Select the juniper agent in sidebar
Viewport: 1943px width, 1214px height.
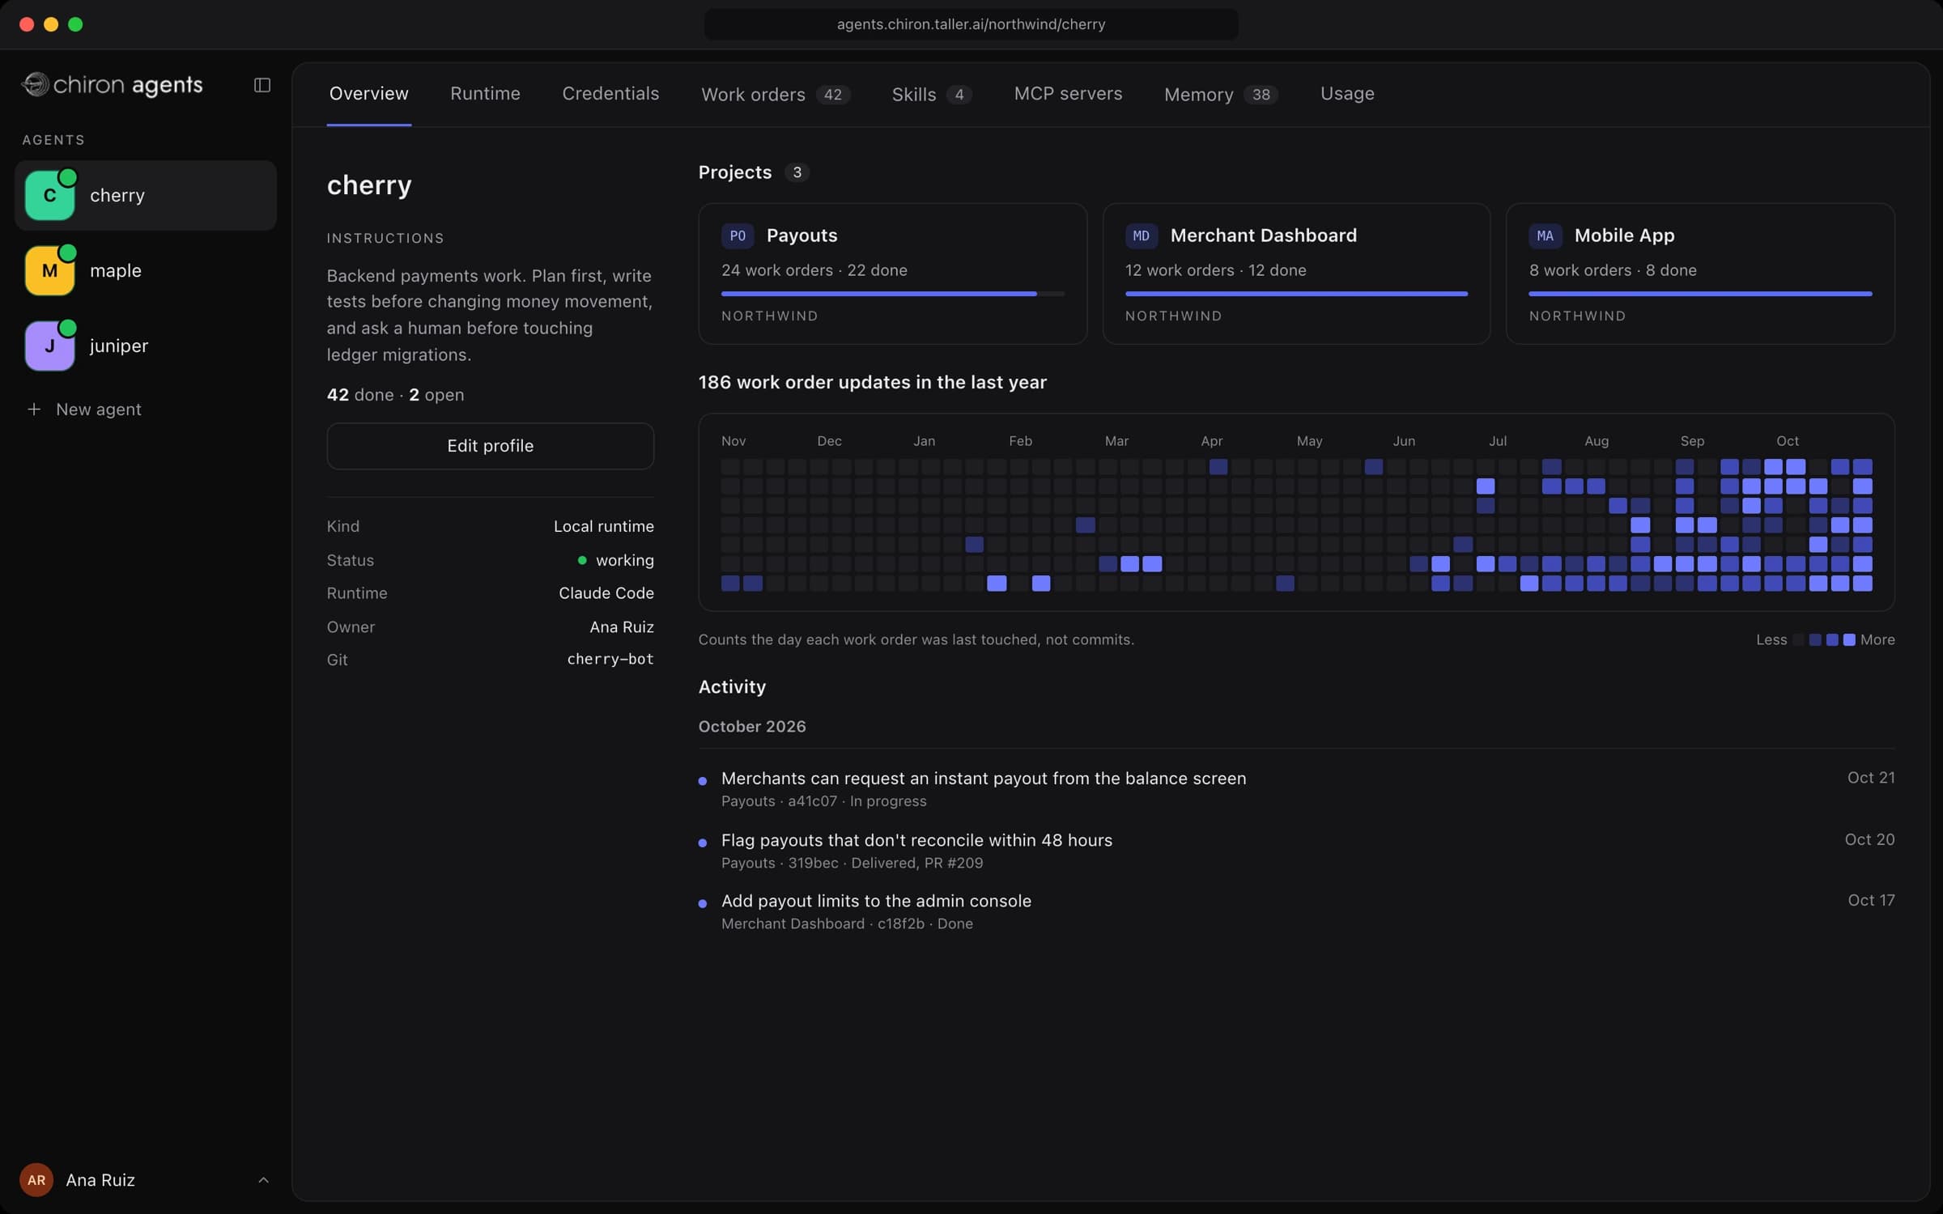pos(146,346)
